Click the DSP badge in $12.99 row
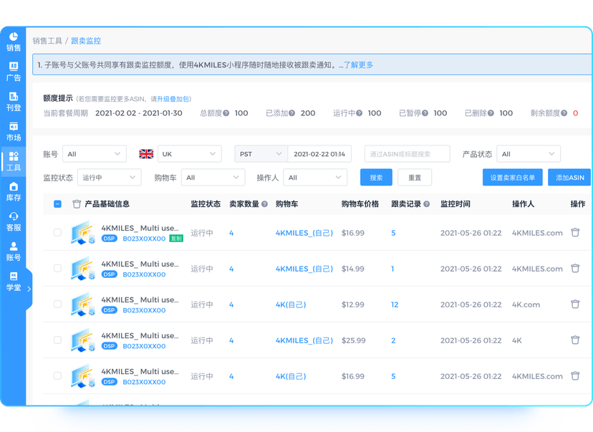Screen dimensions: 593x432 click(110, 310)
